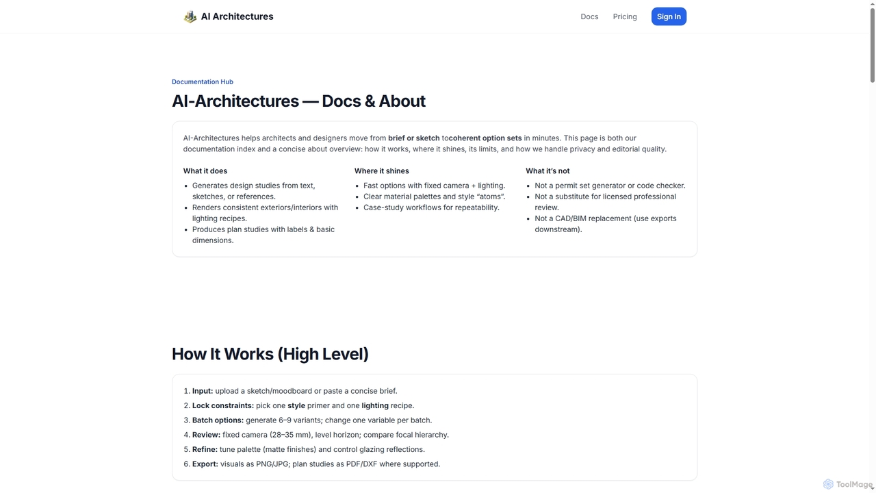Click the 'AI-Architectures — Docs & About' heading
The image size is (876, 493).
point(298,101)
